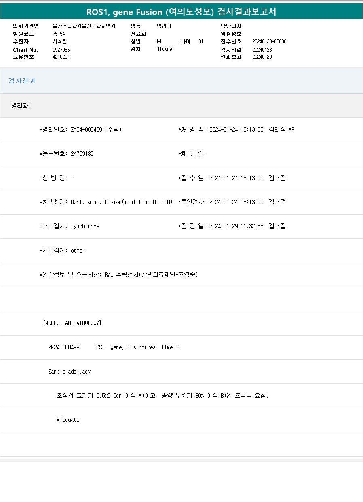Click the requesting institution name 울산공업학원울산대학교병원
The width and height of the screenshot is (363, 502).
pyautogui.click(x=84, y=26)
